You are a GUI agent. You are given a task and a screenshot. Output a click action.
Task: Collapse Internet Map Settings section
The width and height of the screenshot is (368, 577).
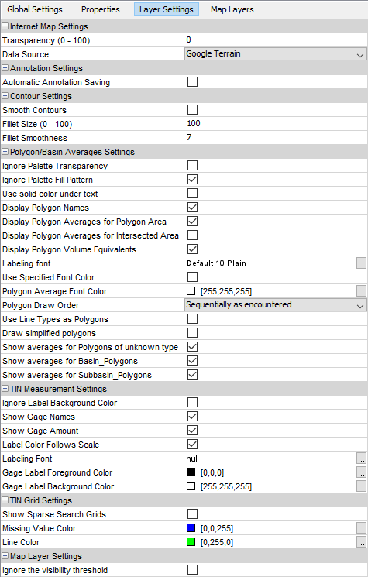click(x=5, y=26)
